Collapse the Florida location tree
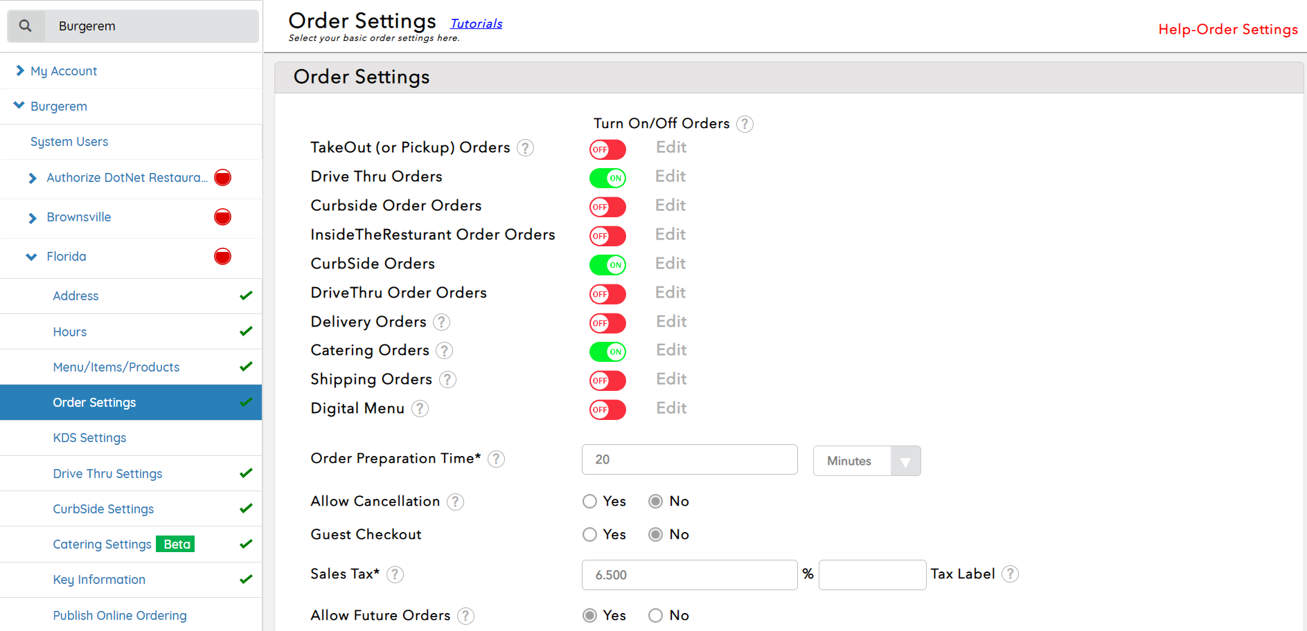 pyautogui.click(x=31, y=257)
